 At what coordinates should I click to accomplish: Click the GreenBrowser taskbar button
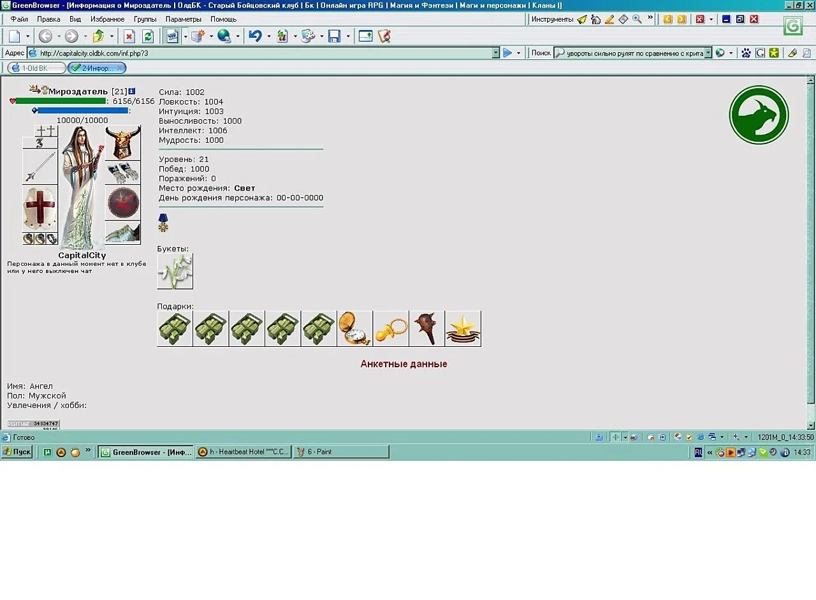coord(145,452)
